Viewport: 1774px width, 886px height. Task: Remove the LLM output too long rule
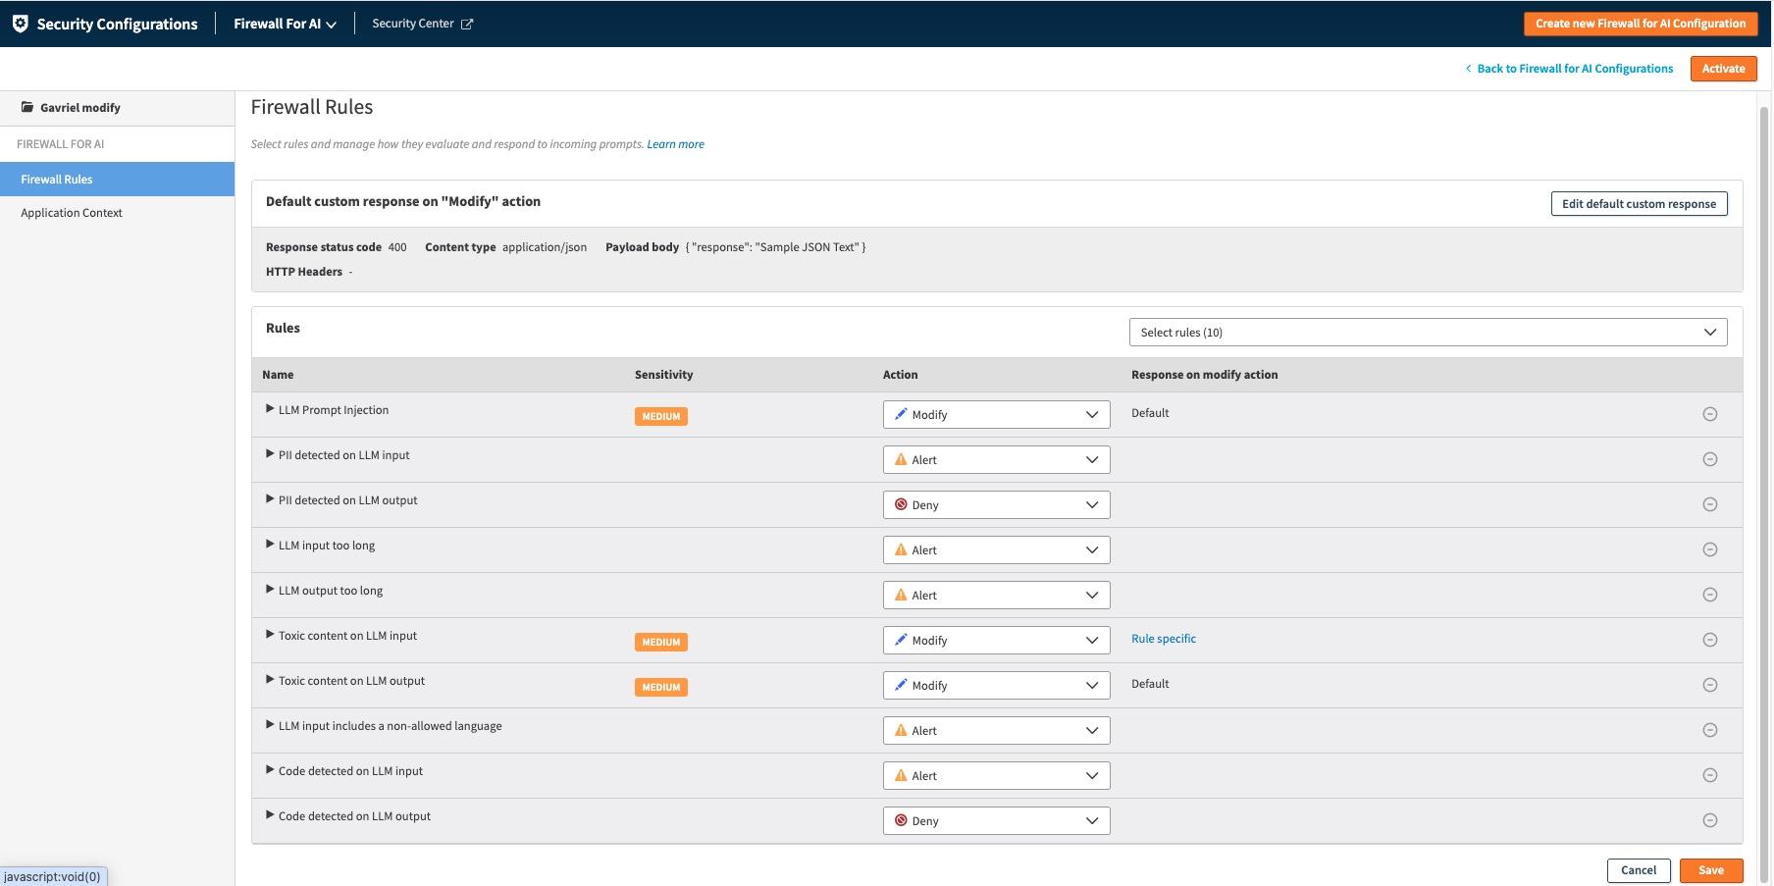click(1709, 595)
